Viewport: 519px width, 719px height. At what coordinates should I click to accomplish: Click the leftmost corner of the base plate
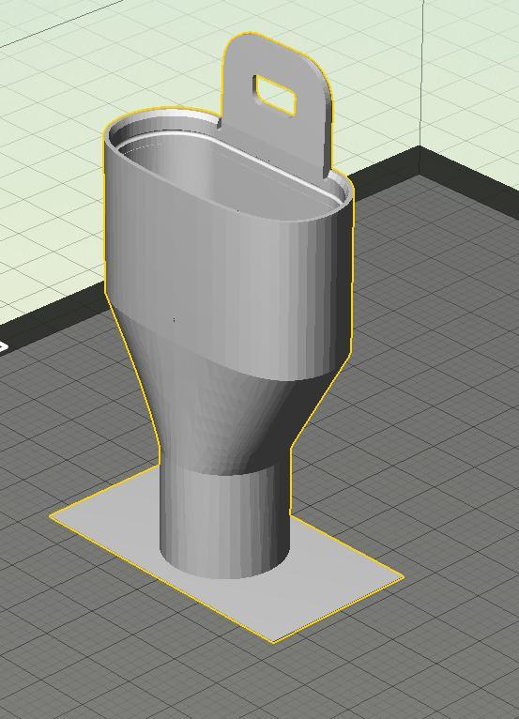coord(52,515)
